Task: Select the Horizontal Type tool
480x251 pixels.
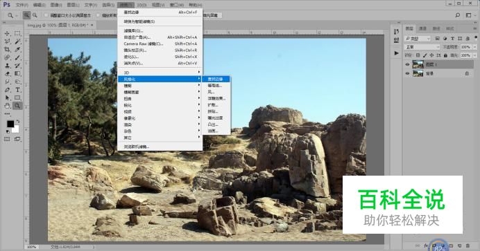Action: (x=17, y=90)
